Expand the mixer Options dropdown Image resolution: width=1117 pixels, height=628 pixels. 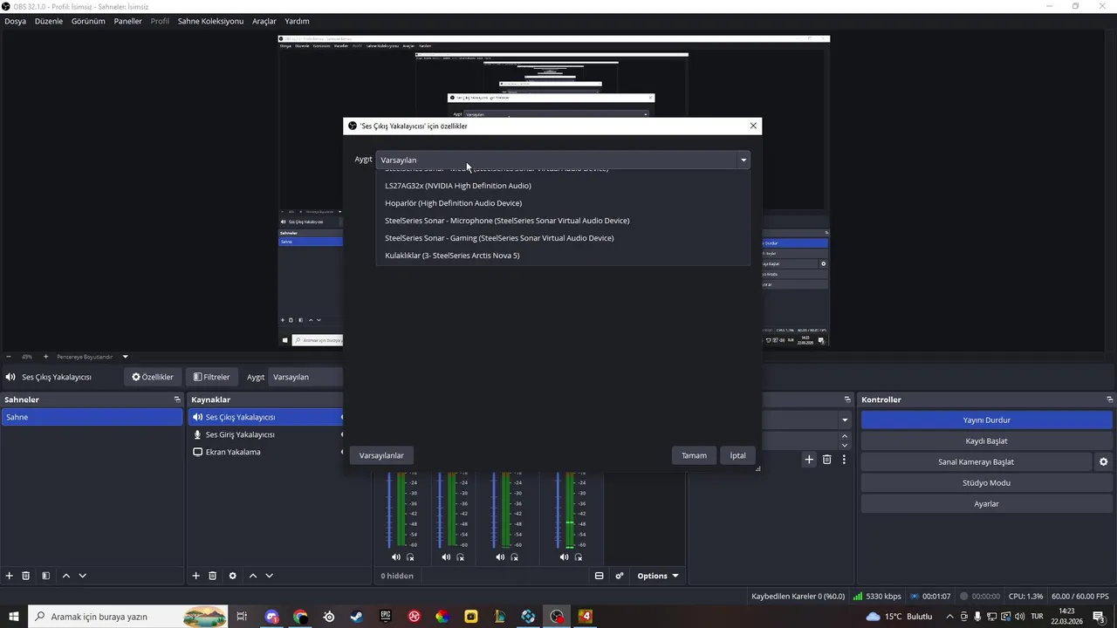tap(658, 576)
